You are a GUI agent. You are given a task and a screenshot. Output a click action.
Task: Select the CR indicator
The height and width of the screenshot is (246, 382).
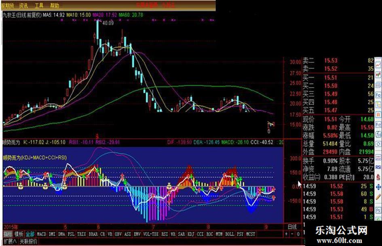(103, 234)
